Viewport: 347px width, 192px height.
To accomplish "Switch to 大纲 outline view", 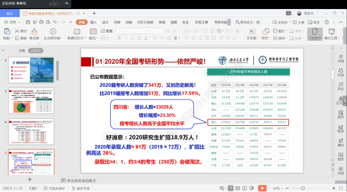I will (x=22, y=51).
